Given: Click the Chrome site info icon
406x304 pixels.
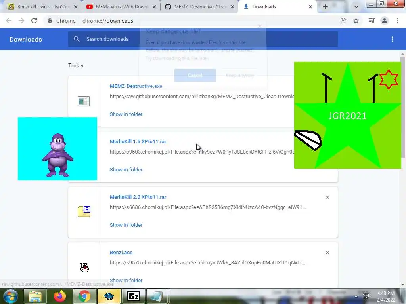Looking at the screenshot, I should [50, 21].
